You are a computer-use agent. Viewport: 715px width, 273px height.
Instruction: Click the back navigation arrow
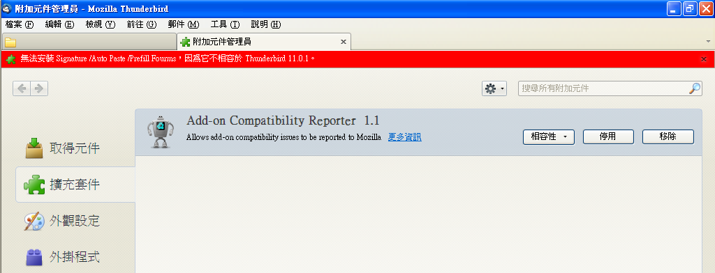click(x=22, y=88)
